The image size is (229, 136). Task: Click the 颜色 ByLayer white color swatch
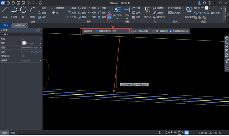(x=24, y=43)
